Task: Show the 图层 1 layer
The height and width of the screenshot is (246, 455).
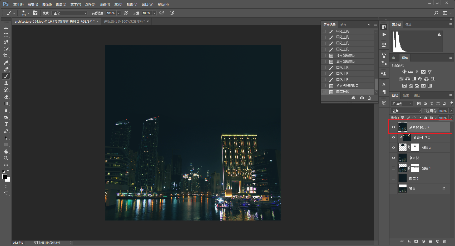Action: 394,168
